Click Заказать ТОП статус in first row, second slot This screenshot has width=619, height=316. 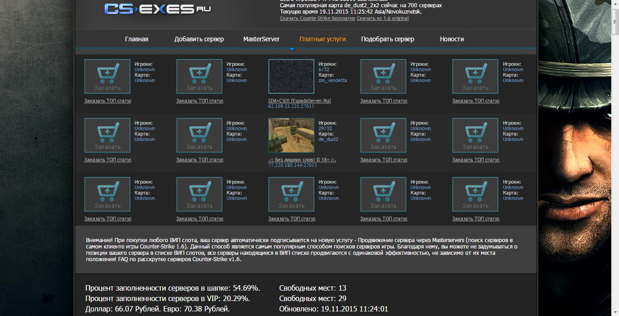click(200, 101)
